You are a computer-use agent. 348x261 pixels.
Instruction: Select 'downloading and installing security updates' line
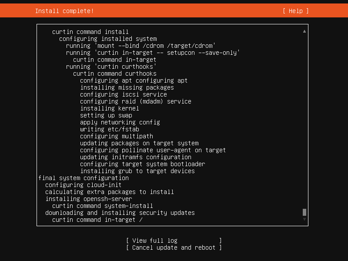pos(120,213)
